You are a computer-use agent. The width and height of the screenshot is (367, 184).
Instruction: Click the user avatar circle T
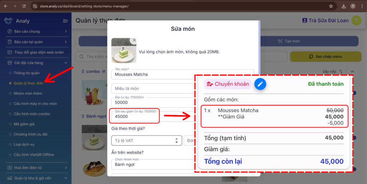click(x=357, y=20)
